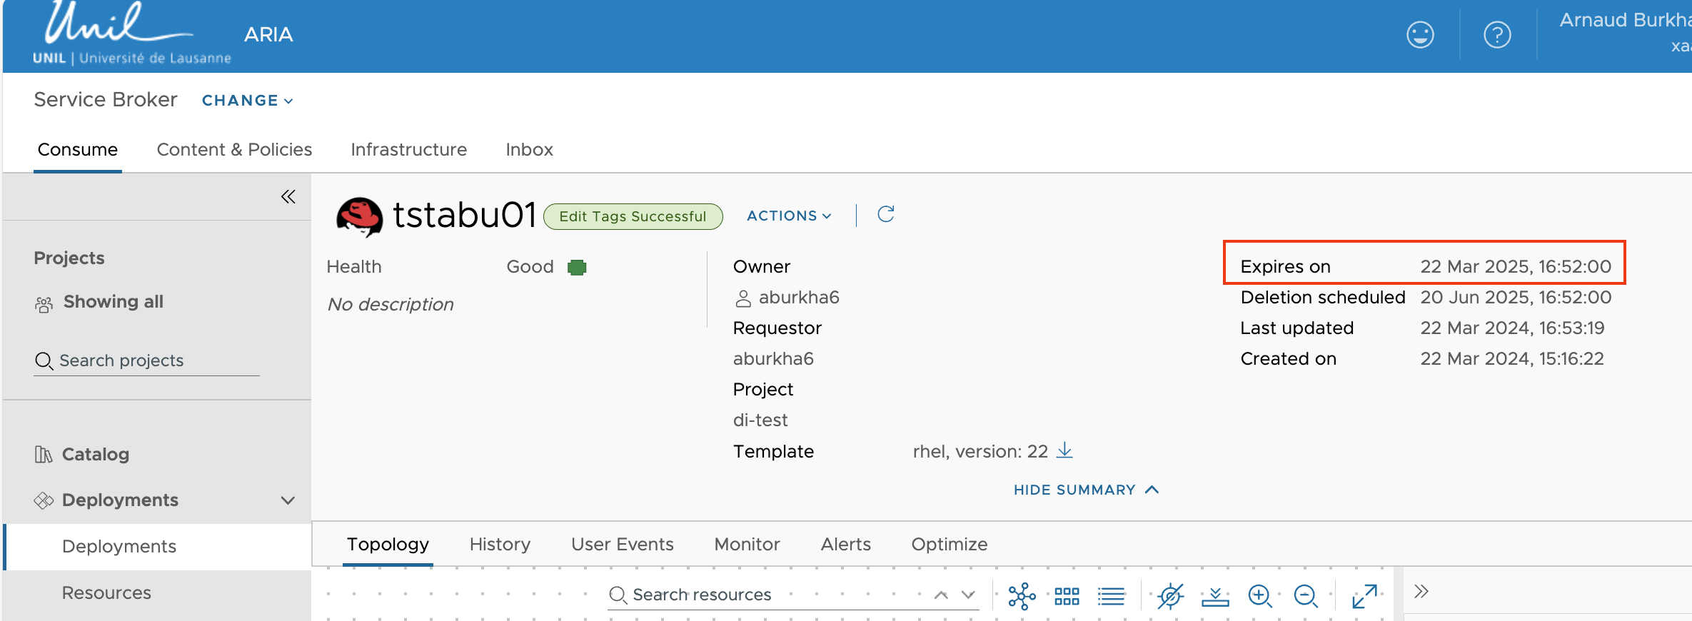
Task: Open the Infrastructure tab
Action: (x=408, y=149)
